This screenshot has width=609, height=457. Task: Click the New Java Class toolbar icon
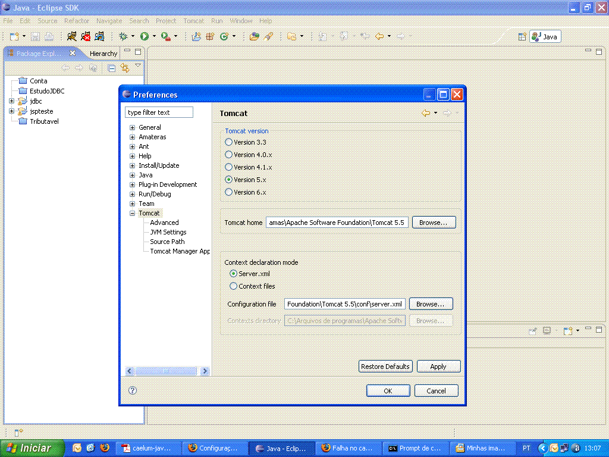pyautogui.click(x=224, y=36)
